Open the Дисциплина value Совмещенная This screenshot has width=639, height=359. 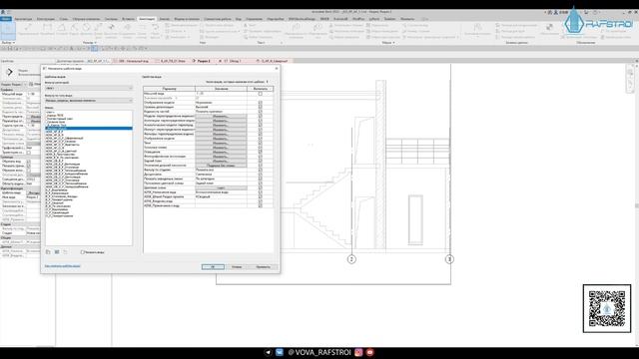(x=221, y=175)
